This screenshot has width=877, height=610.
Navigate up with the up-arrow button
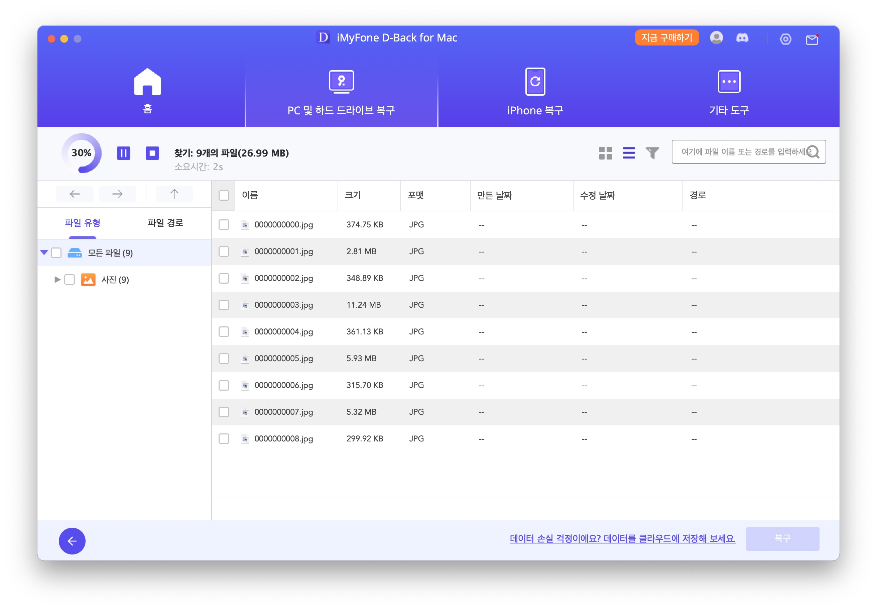coord(174,194)
